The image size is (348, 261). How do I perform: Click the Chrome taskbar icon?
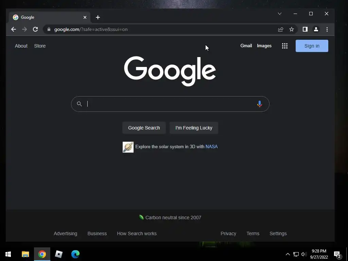42,254
